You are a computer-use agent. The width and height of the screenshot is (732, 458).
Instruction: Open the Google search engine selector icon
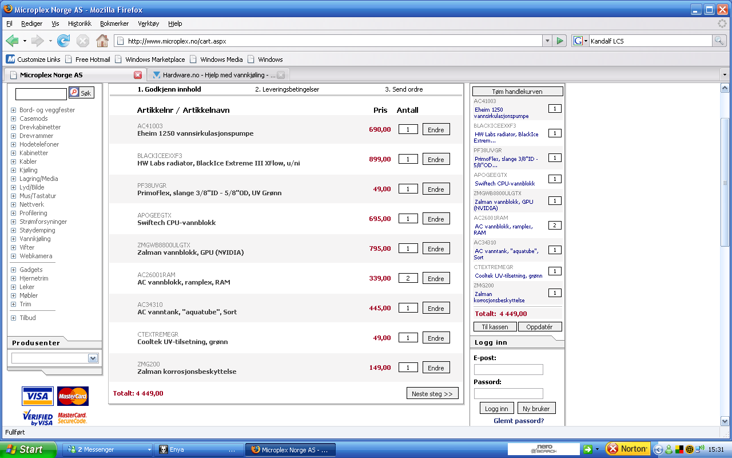pyautogui.click(x=580, y=41)
